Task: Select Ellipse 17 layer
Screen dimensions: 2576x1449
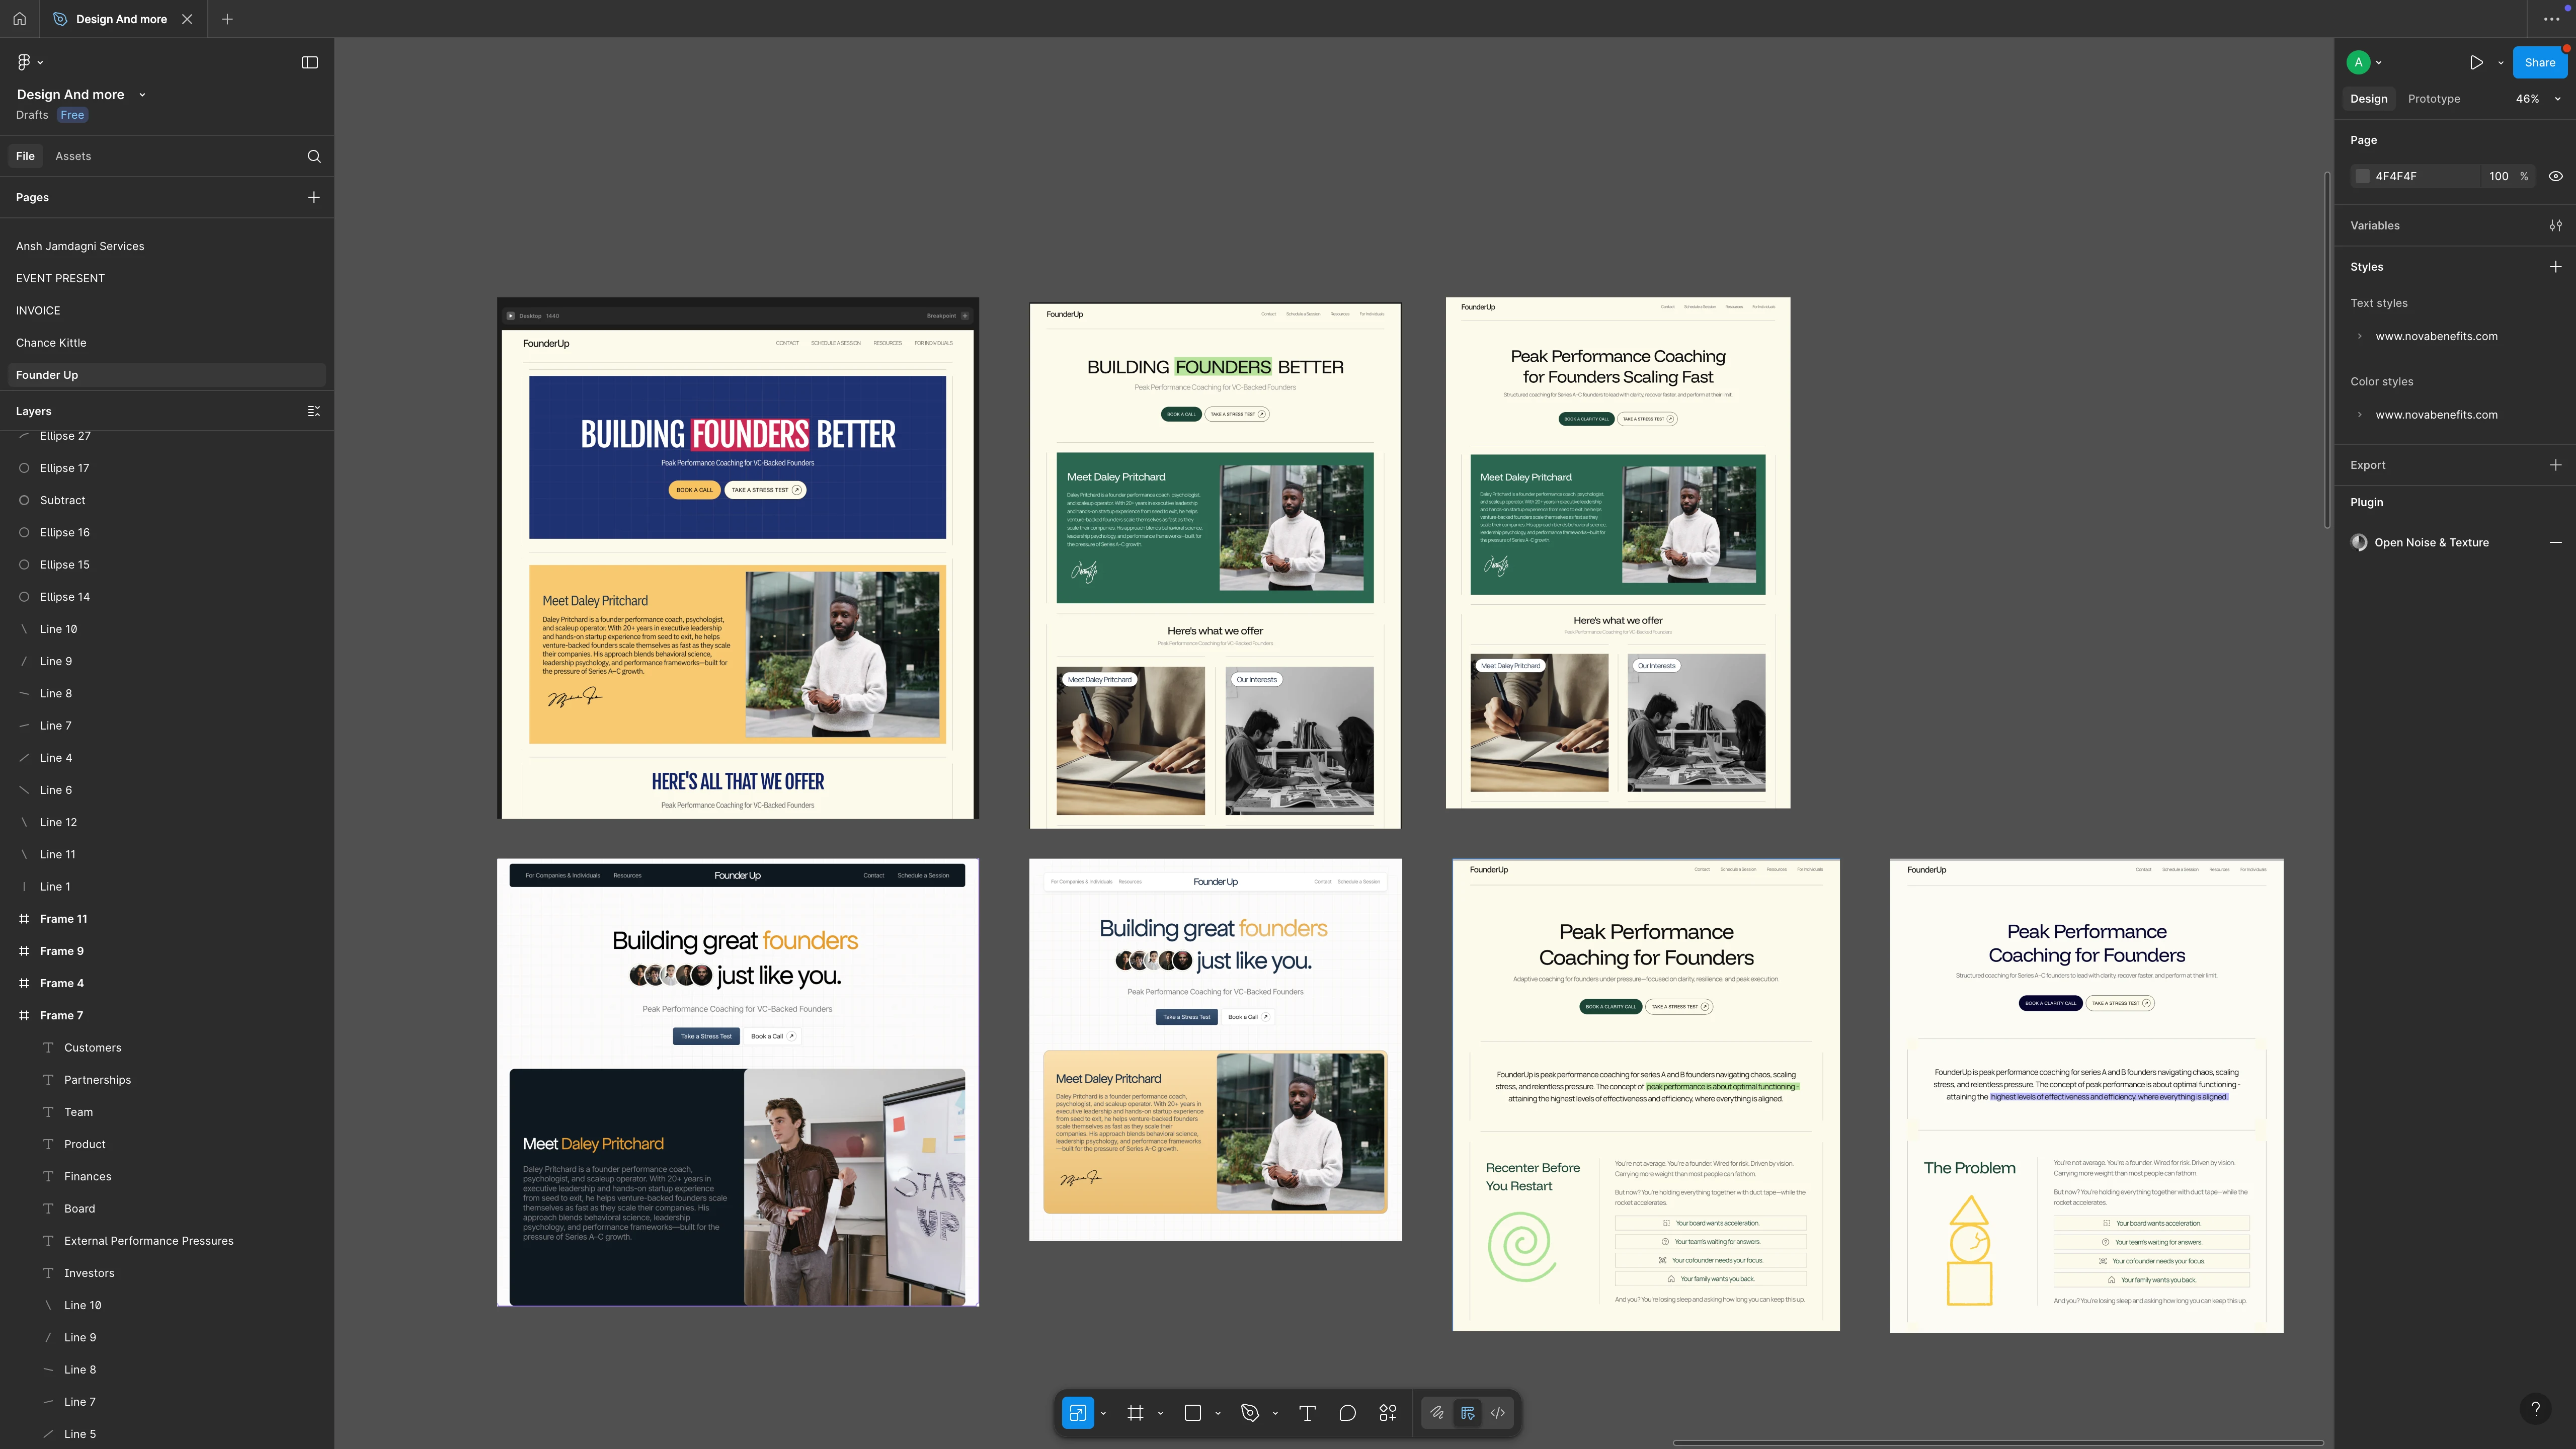Action: 167,468
